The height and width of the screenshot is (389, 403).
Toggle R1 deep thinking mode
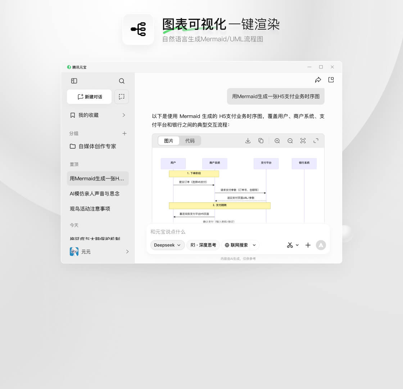203,245
